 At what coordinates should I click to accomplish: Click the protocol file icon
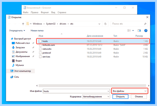[40, 53]
